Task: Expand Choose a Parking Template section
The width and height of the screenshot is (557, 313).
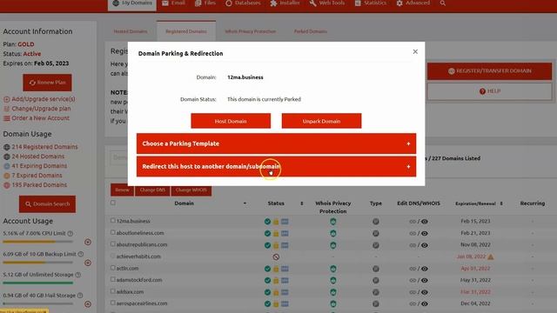Action: 276,143
